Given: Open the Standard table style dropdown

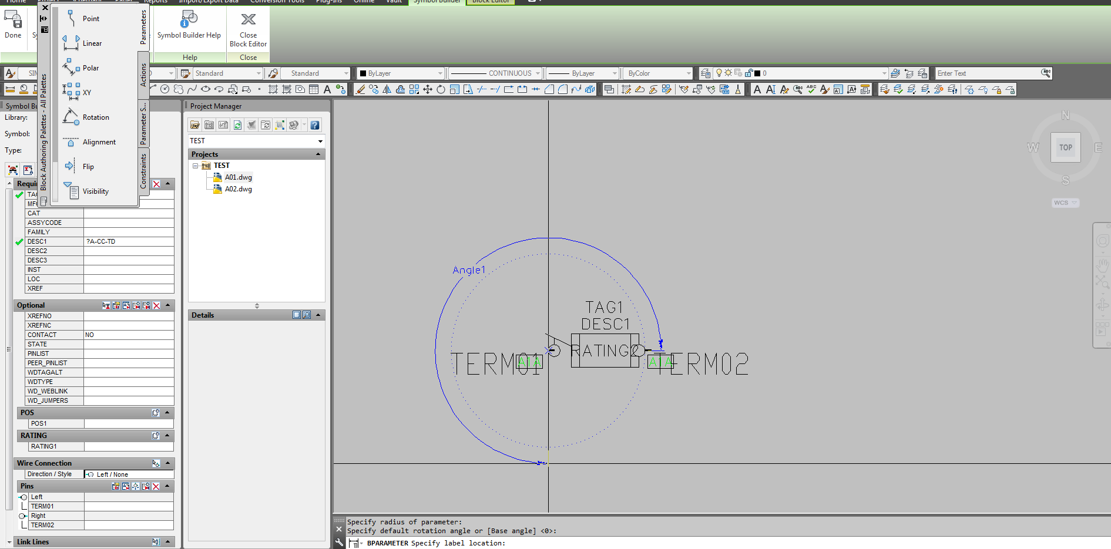Looking at the screenshot, I should pos(227,73).
